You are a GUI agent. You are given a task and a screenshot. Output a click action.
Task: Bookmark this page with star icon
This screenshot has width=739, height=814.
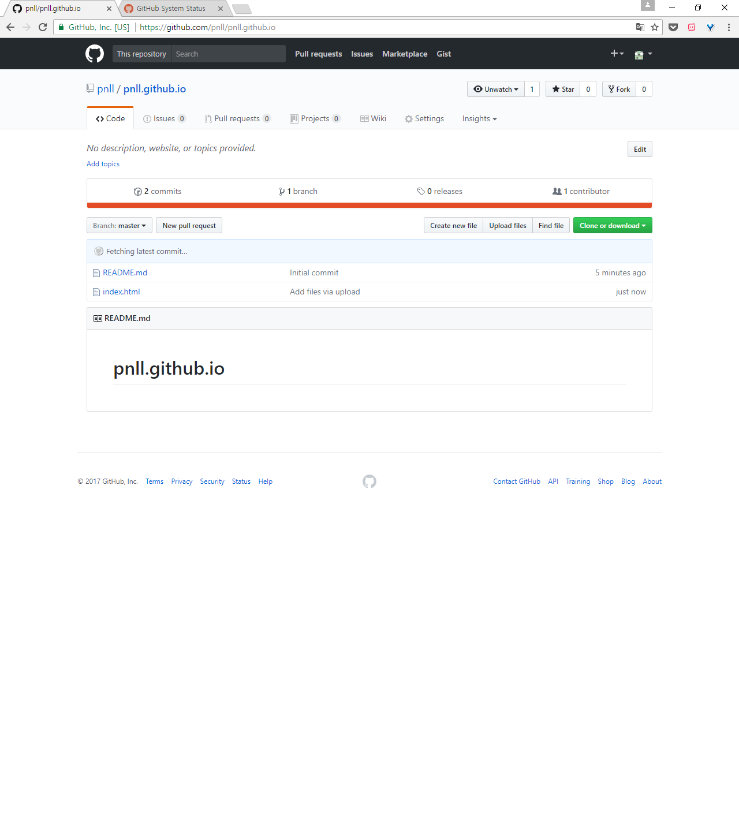tap(655, 27)
